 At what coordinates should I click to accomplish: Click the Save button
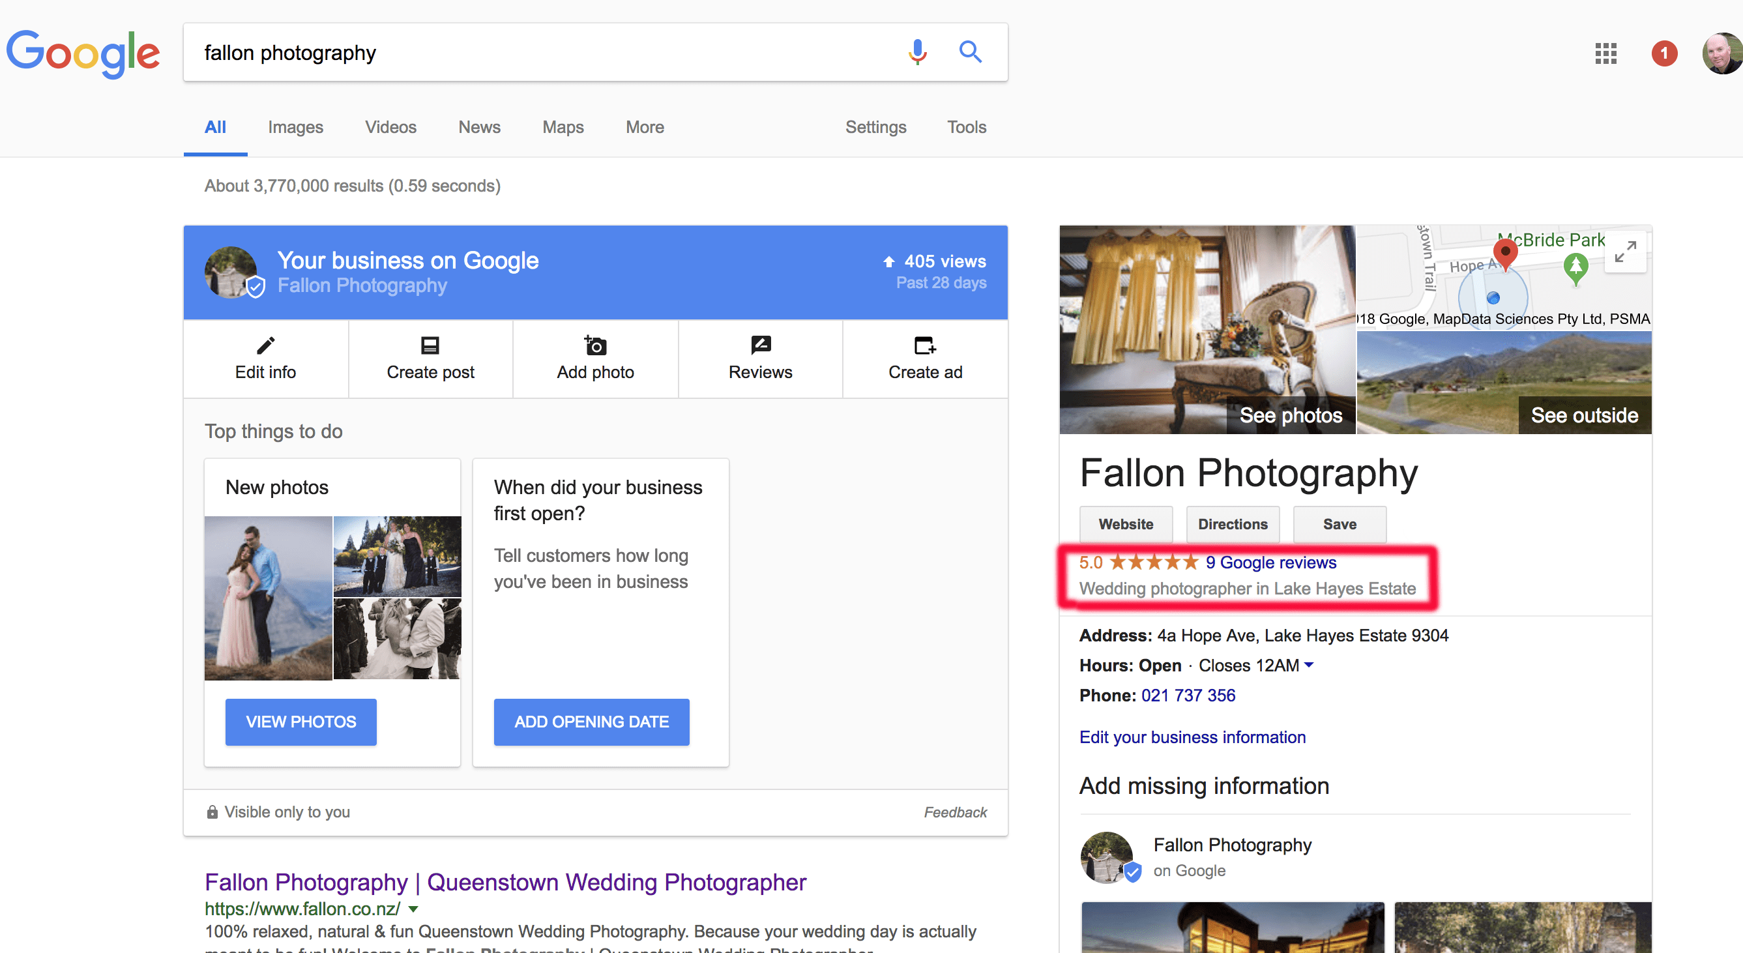tap(1340, 524)
